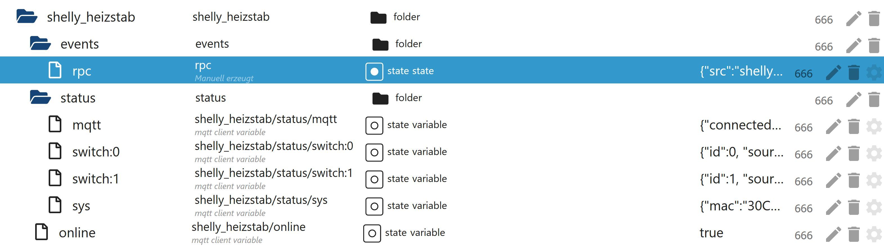This screenshot has width=884, height=248.
Task: Collapse the shelly_heizstab folder
Action: coord(26,17)
